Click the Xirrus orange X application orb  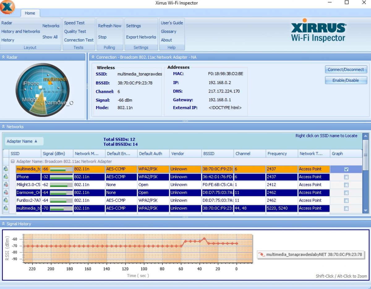click(7, 7)
